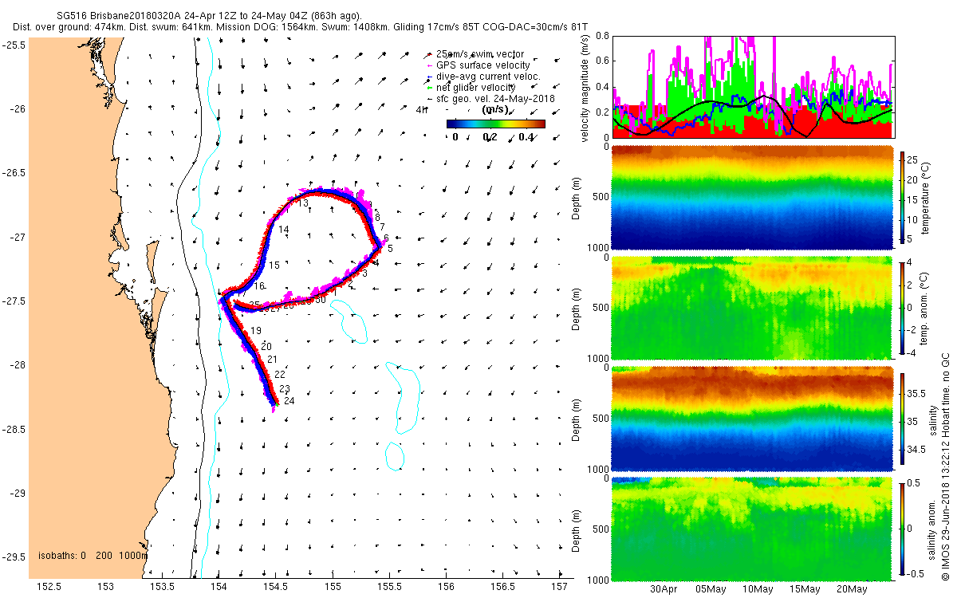The width and height of the screenshot is (957, 598).
Task: Click day 24 label at the track's end
Action: point(289,401)
